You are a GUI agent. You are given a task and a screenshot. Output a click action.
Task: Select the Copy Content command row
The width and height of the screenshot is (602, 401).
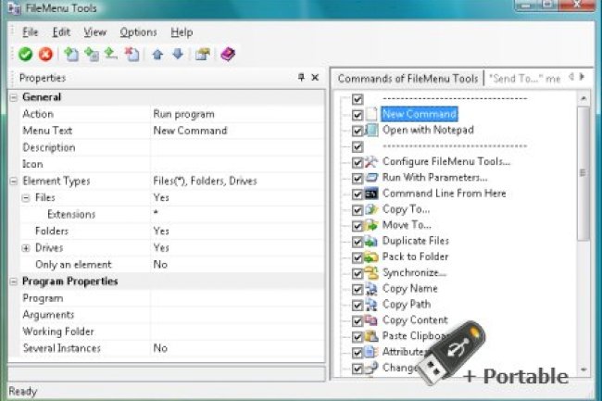[x=415, y=320]
